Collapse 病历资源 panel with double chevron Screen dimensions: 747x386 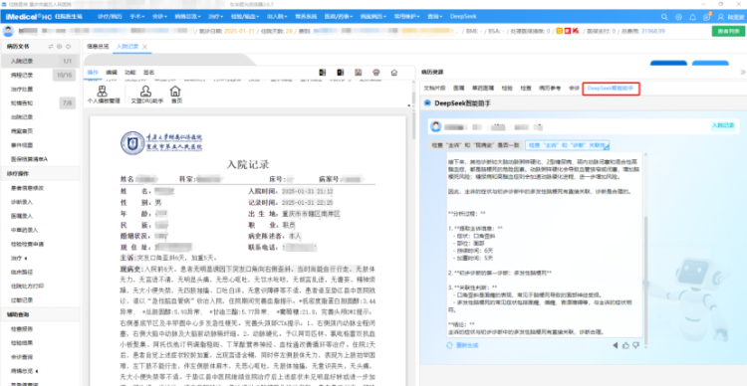(742, 73)
